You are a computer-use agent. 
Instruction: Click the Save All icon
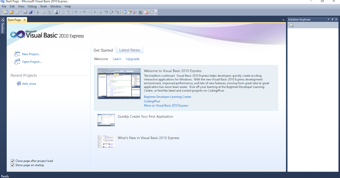click(x=31, y=12)
